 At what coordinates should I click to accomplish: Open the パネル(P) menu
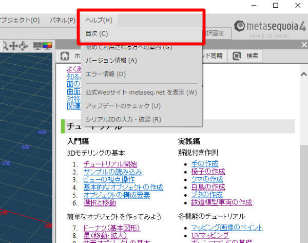pos(63,21)
